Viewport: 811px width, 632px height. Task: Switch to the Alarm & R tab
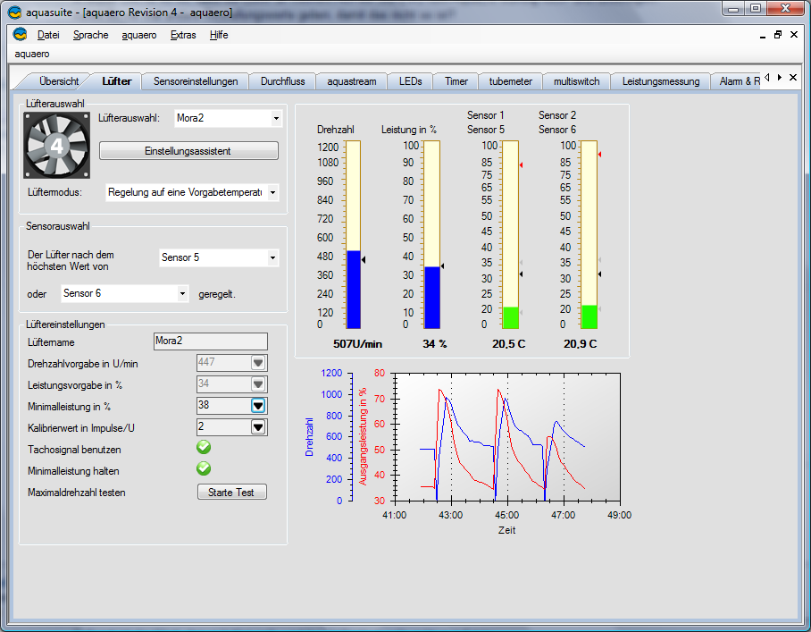tap(739, 81)
